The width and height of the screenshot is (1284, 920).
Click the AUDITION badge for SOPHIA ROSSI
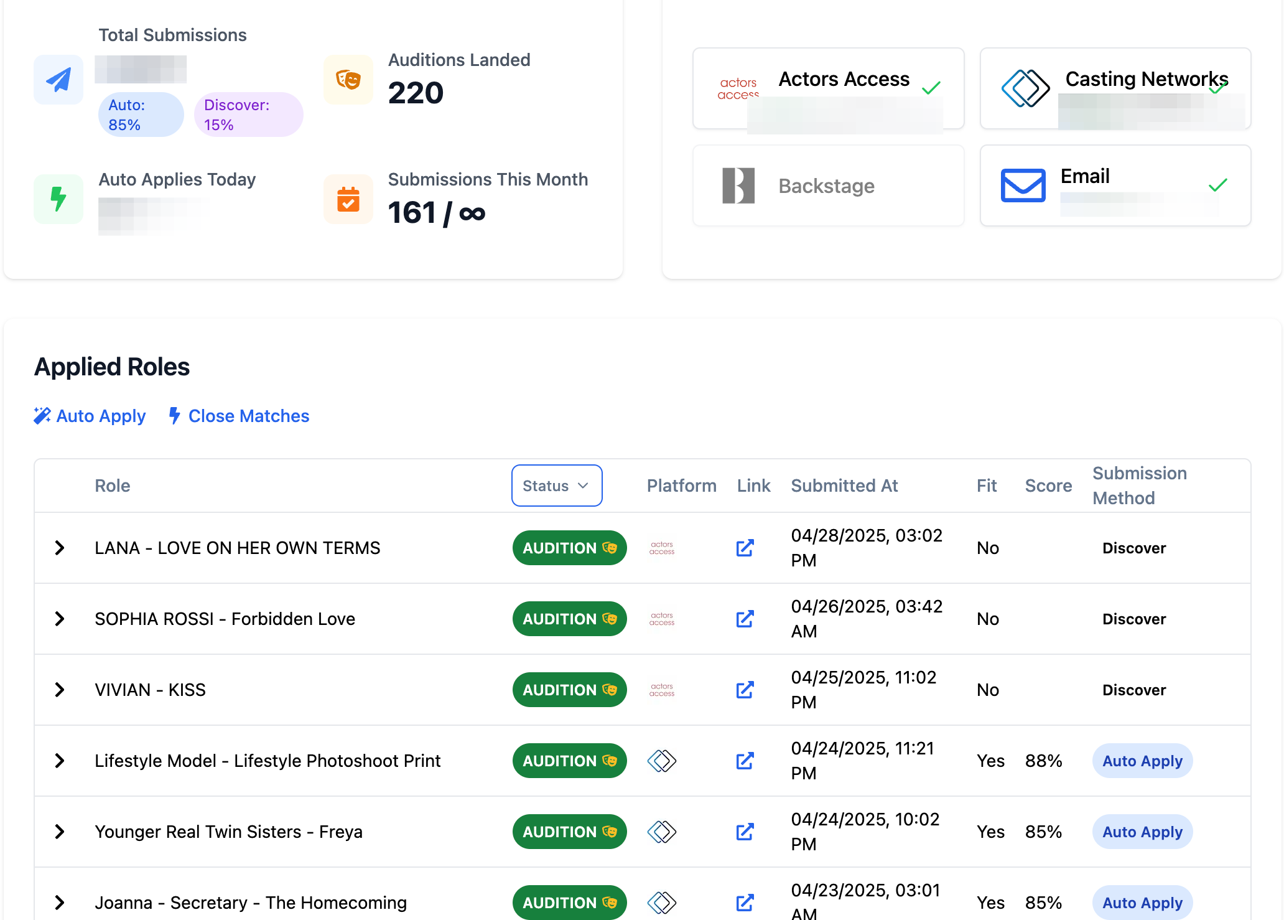(x=569, y=619)
